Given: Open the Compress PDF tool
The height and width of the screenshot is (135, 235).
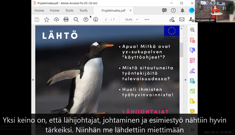Looking at the screenshot, I should tap(192, 91).
